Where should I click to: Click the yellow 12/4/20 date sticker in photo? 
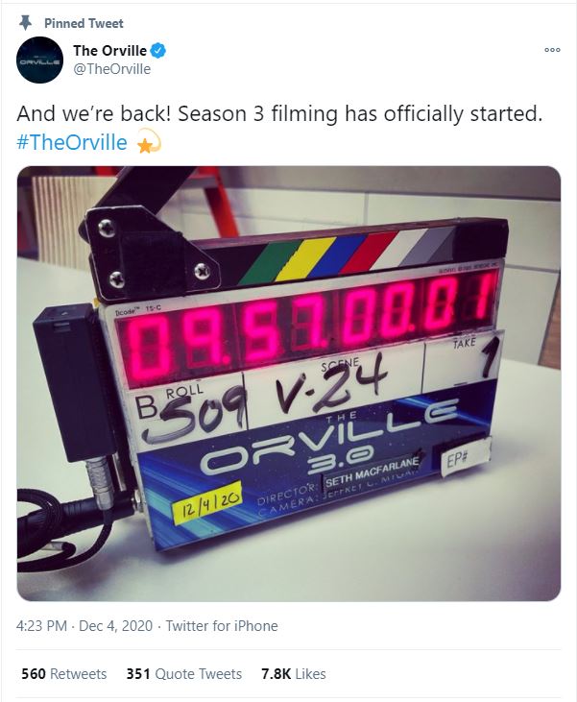coord(207,503)
